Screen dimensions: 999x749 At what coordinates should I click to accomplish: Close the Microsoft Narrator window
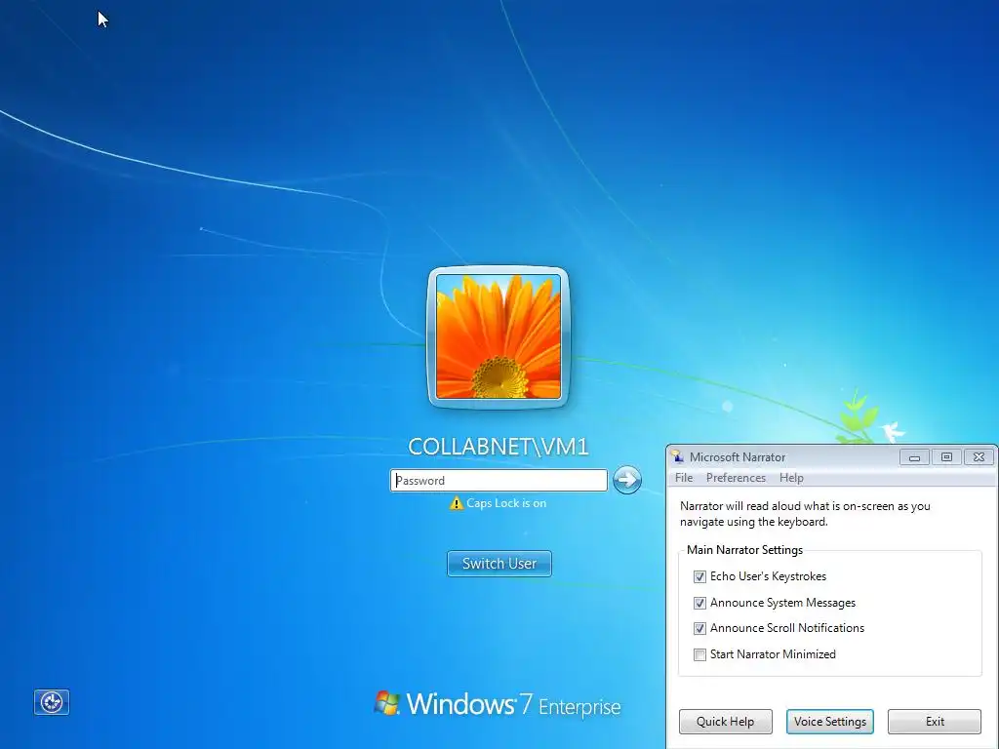coord(979,457)
